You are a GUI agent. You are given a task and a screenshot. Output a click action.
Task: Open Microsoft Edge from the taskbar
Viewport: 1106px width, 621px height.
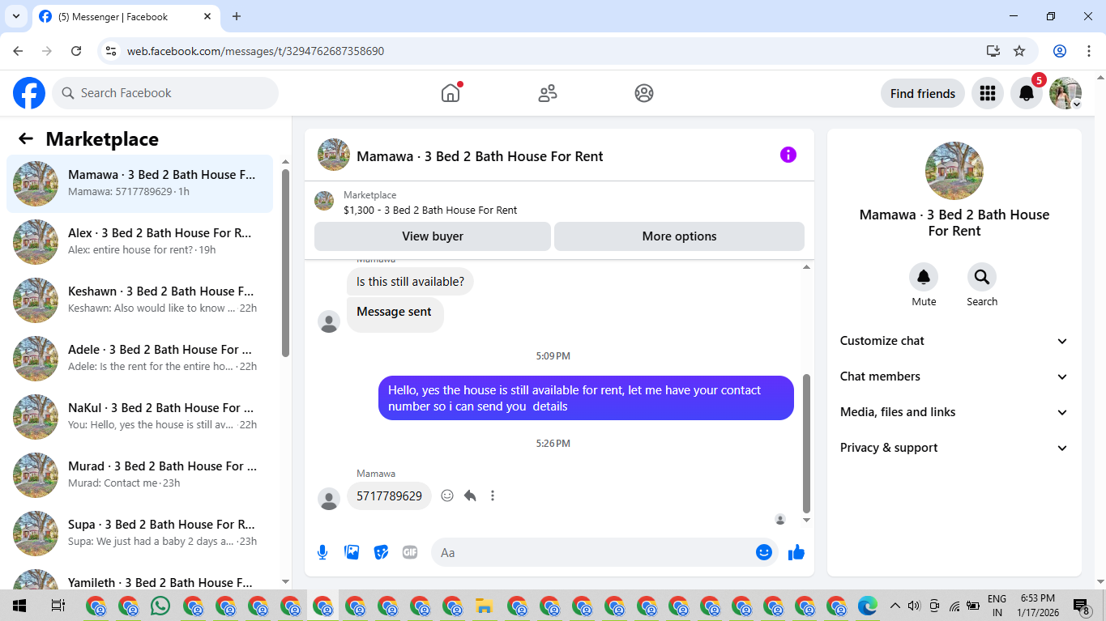click(x=868, y=606)
